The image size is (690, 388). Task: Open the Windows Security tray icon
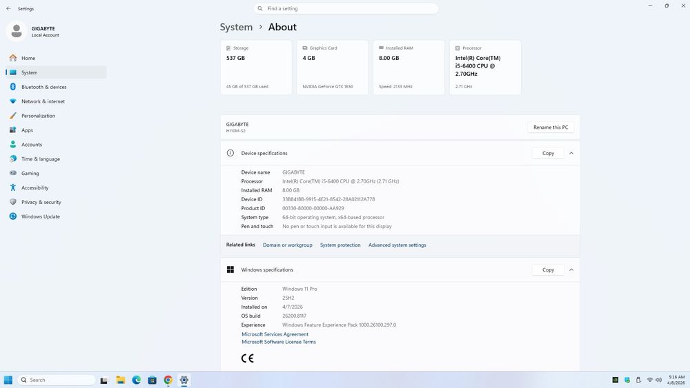[x=627, y=380]
